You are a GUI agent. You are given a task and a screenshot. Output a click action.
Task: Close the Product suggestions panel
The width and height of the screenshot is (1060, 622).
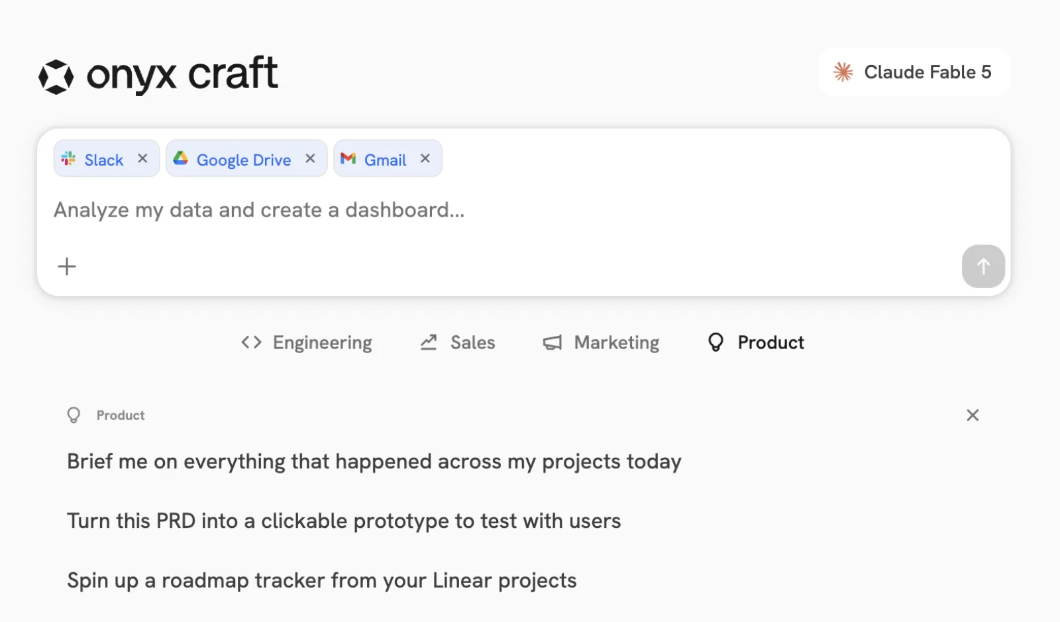[x=973, y=415]
